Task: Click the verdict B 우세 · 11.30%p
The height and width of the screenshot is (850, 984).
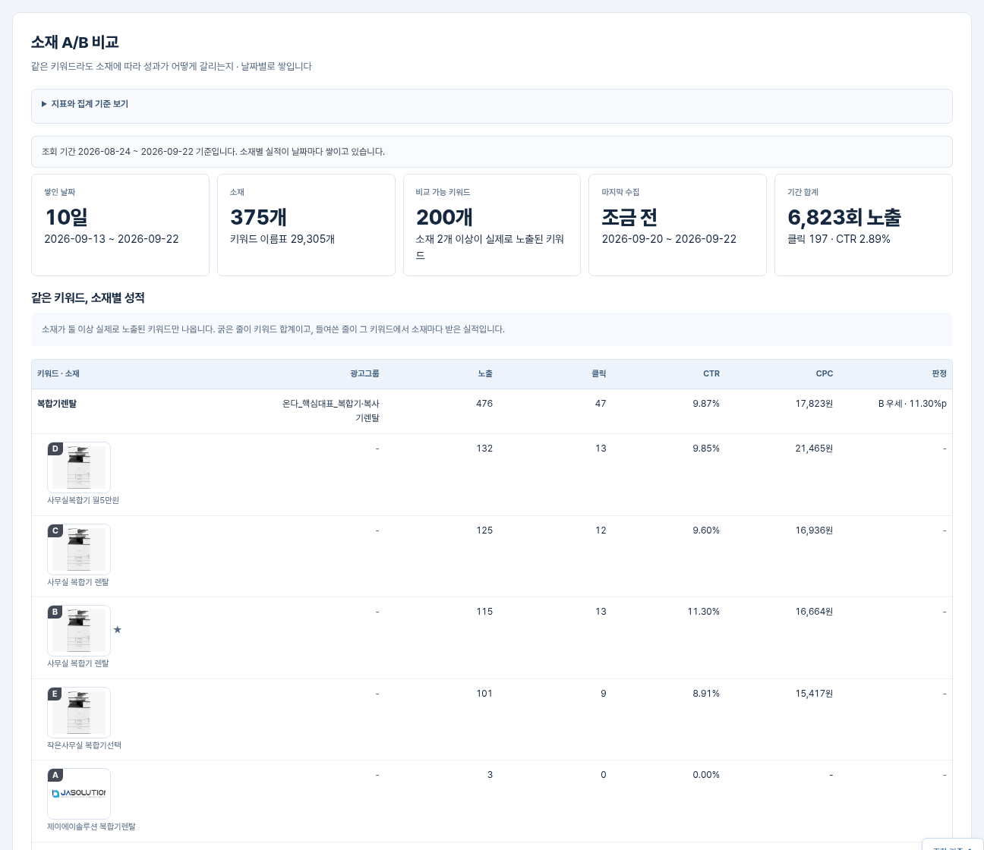Action: [x=913, y=404]
